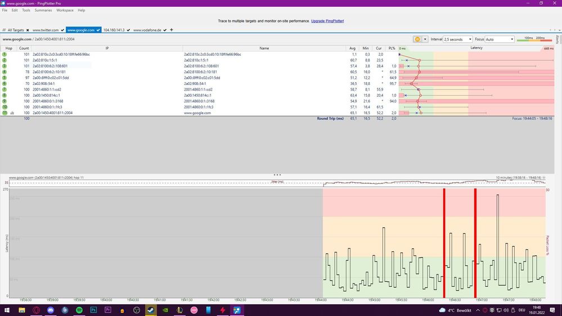
Task: Toggle the checkmark on the www.vodafone.de tab
Action: click(x=165, y=30)
